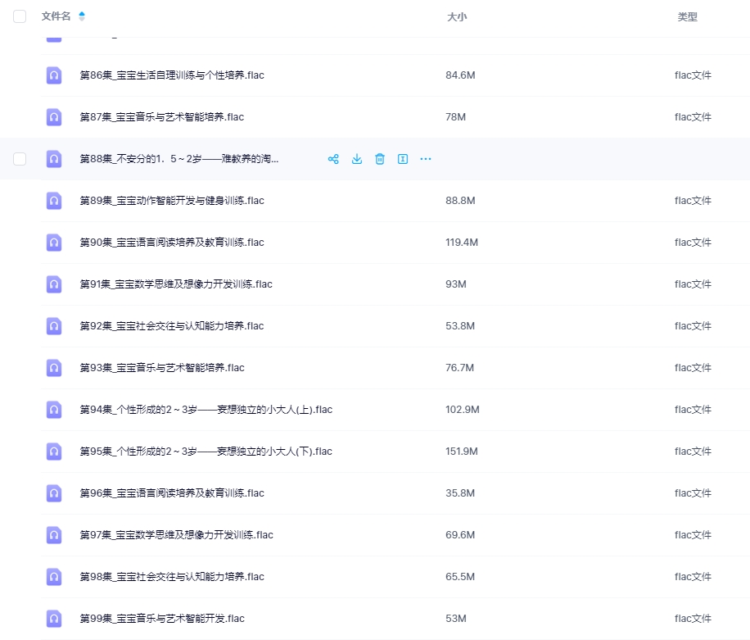Click the 88.8M size value

point(460,201)
